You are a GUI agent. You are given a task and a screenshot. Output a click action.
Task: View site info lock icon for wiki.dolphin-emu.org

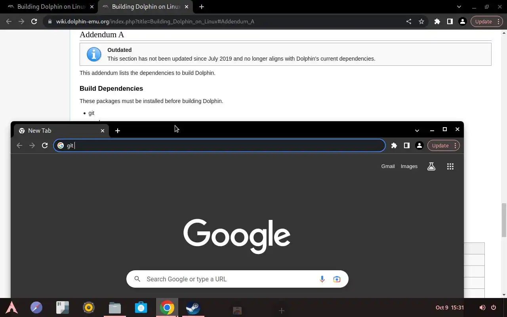pos(50,21)
